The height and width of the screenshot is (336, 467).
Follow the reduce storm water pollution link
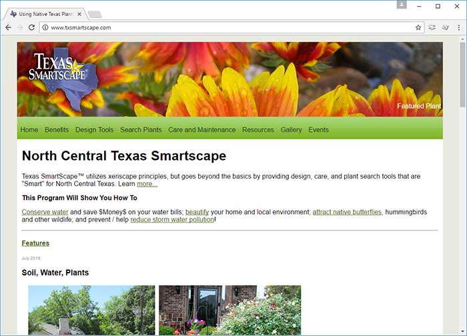click(172, 219)
